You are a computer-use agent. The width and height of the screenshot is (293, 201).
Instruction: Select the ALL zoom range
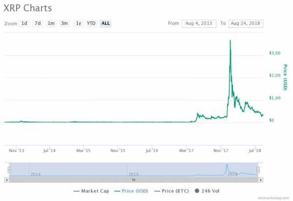click(105, 23)
